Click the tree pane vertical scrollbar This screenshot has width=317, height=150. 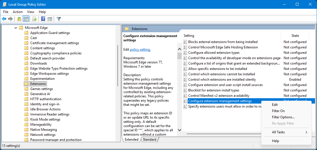click(118, 66)
